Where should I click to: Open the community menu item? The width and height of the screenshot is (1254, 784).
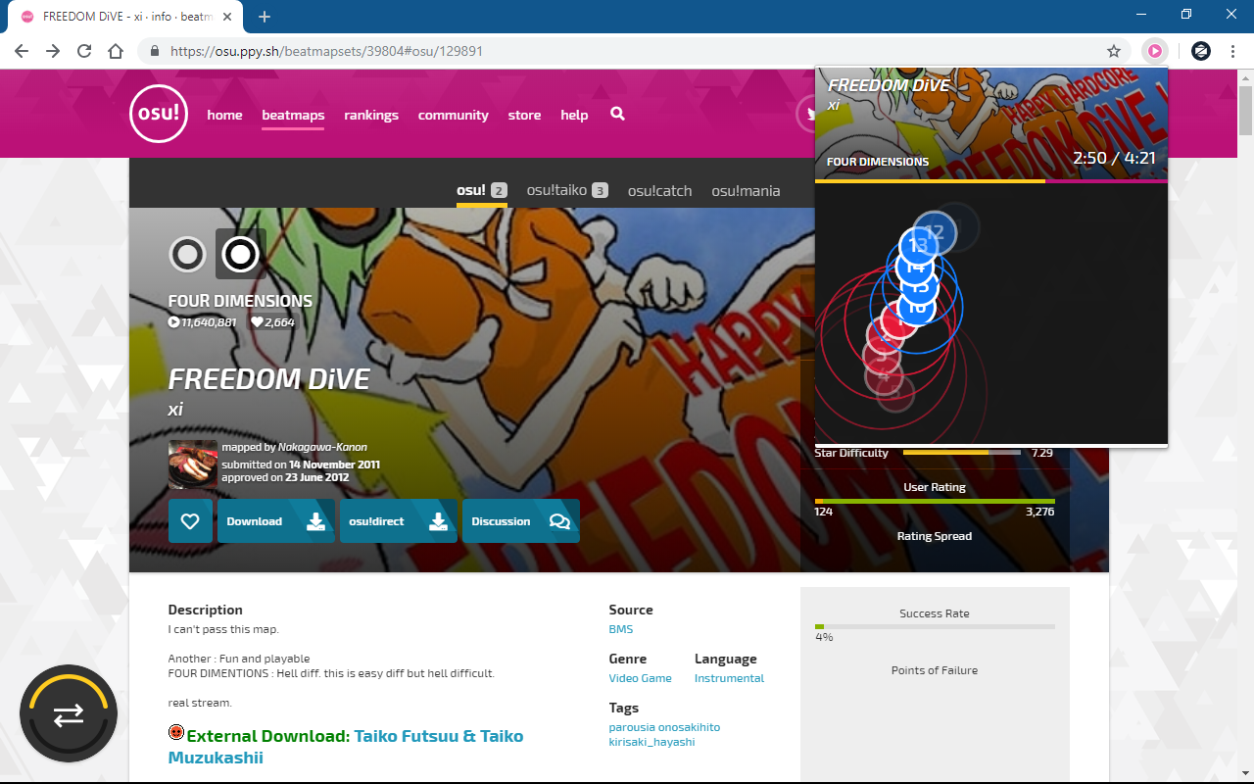point(453,115)
